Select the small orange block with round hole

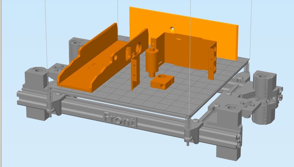click(x=162, y=82)
